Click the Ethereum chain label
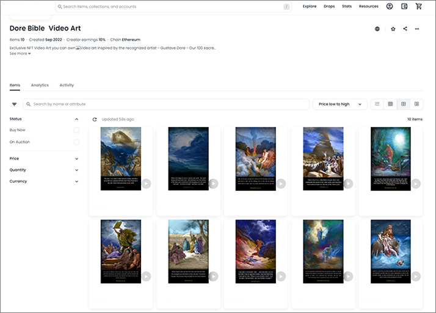The height and width of the screenshot is (313, 436). pyautogui.click(x=131, y=40)
